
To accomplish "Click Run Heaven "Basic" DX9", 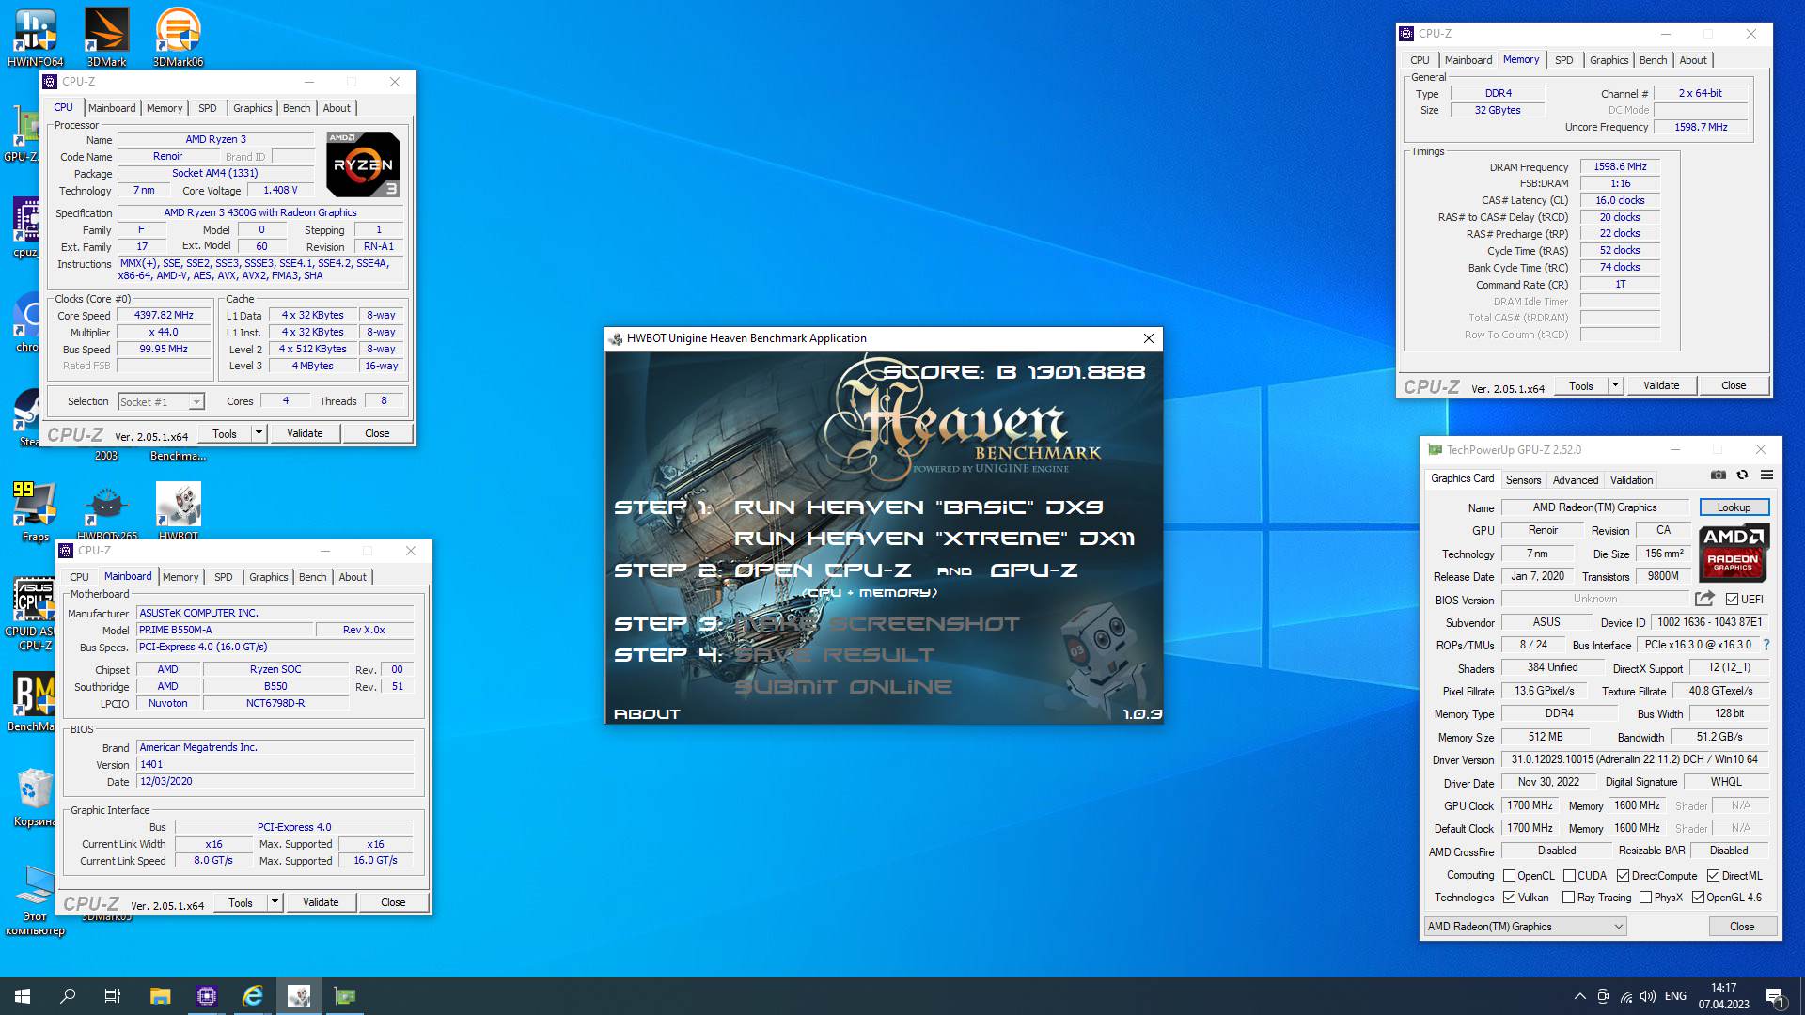I will point(918,507).
